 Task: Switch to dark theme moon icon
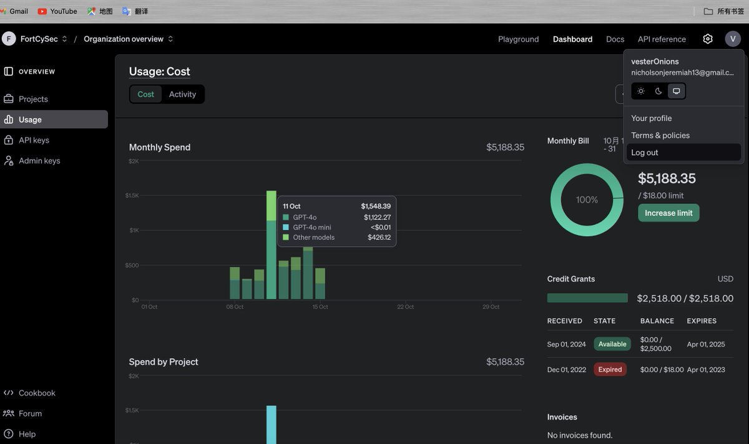pyautogui.click(x=658, y=91)
